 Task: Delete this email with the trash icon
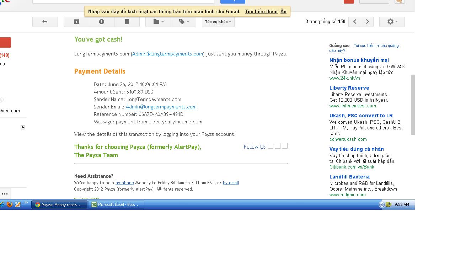pos(127,22)
